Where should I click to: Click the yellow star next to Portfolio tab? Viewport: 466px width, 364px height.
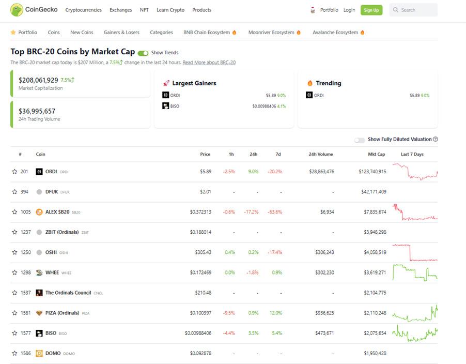tap(13, 32)
